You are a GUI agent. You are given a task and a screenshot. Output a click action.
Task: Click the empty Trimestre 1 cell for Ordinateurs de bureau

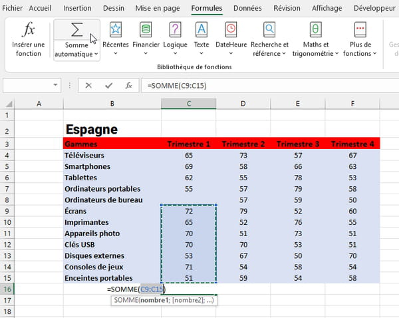pos(189,200)
